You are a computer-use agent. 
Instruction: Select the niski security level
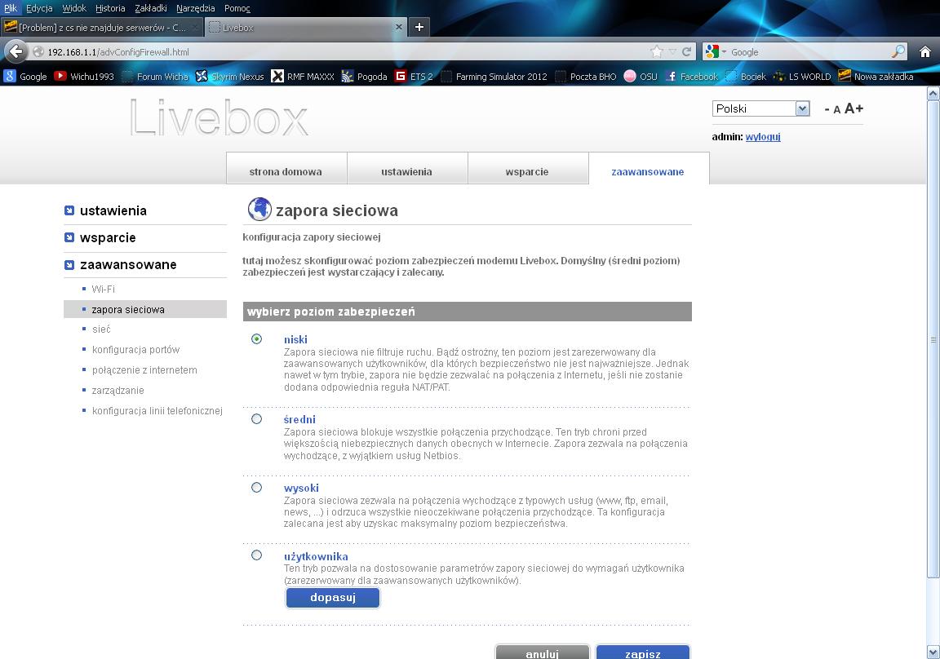pos(256,339)
